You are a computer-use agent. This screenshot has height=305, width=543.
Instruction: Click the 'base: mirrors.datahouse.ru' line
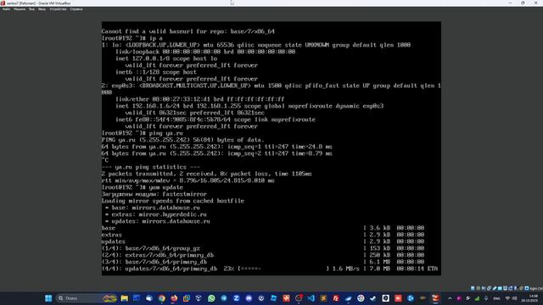pyautogui.click(x=153, y=208)
